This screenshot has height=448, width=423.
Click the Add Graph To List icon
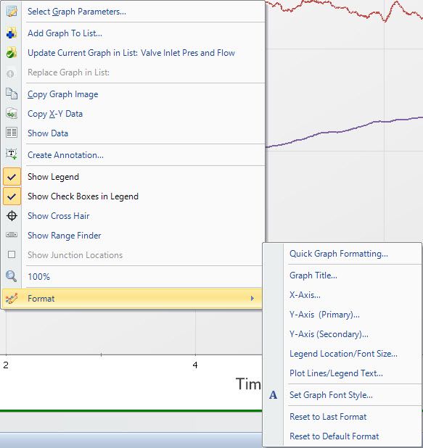[12, 33]
